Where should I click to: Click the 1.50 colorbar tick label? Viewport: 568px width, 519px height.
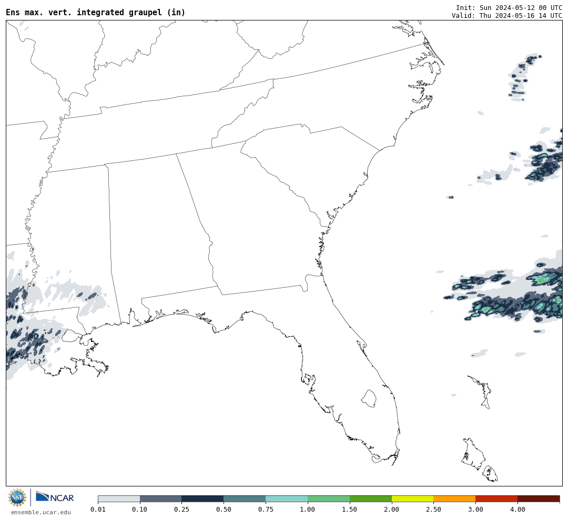[350, 509]
